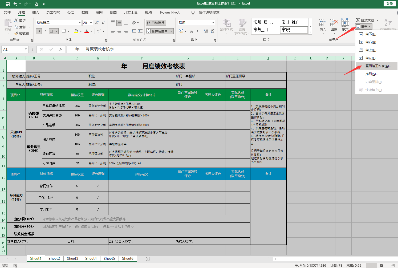Open the 文件 (File) tab

click(x=7, y=12)
